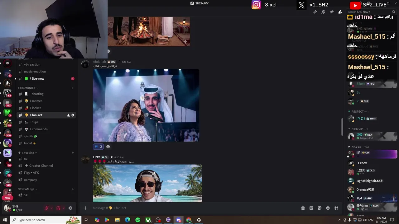Open server icon with 300 badge
Viewport: 399px width, 224px height.
[7, 133]
